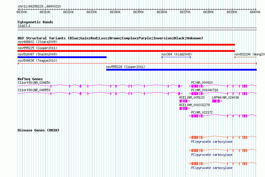The image size is (265, 177).
Task: Select the LRFN4 exon glyph
Action: [217, 101]
